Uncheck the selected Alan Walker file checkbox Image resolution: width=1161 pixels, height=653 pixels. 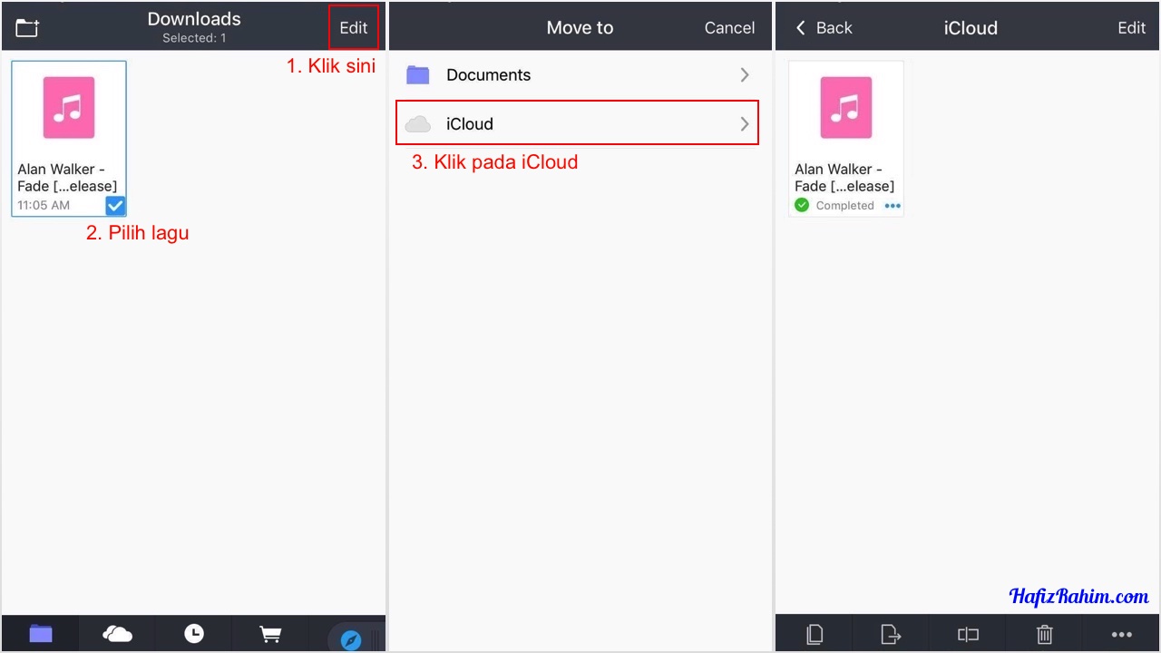tap(115, 205)
